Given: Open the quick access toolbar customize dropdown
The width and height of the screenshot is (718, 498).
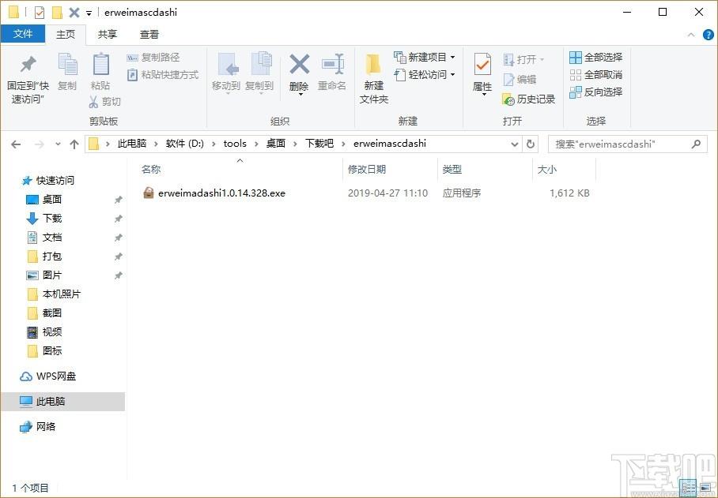Looking at the screenshot, I should click(89, 13).
